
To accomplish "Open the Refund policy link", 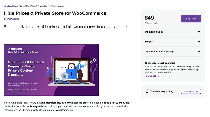I will point(152,76).
